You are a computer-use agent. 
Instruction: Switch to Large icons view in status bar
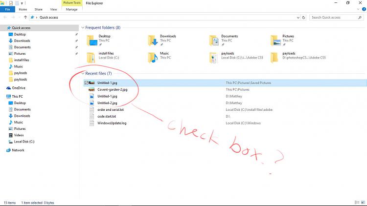(363, 203)
